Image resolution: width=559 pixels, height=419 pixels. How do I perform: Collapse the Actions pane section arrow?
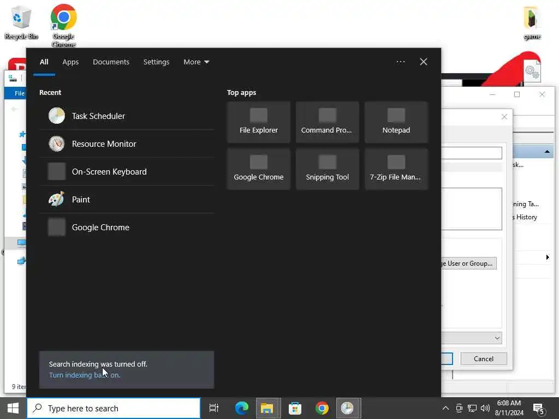(547, 152)
